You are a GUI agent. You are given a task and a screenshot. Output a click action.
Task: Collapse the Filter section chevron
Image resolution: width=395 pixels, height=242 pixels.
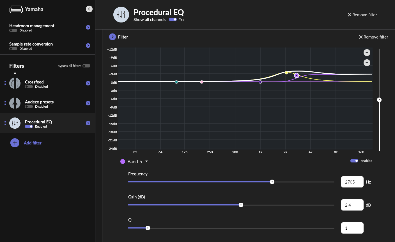[x=112, y=37]
